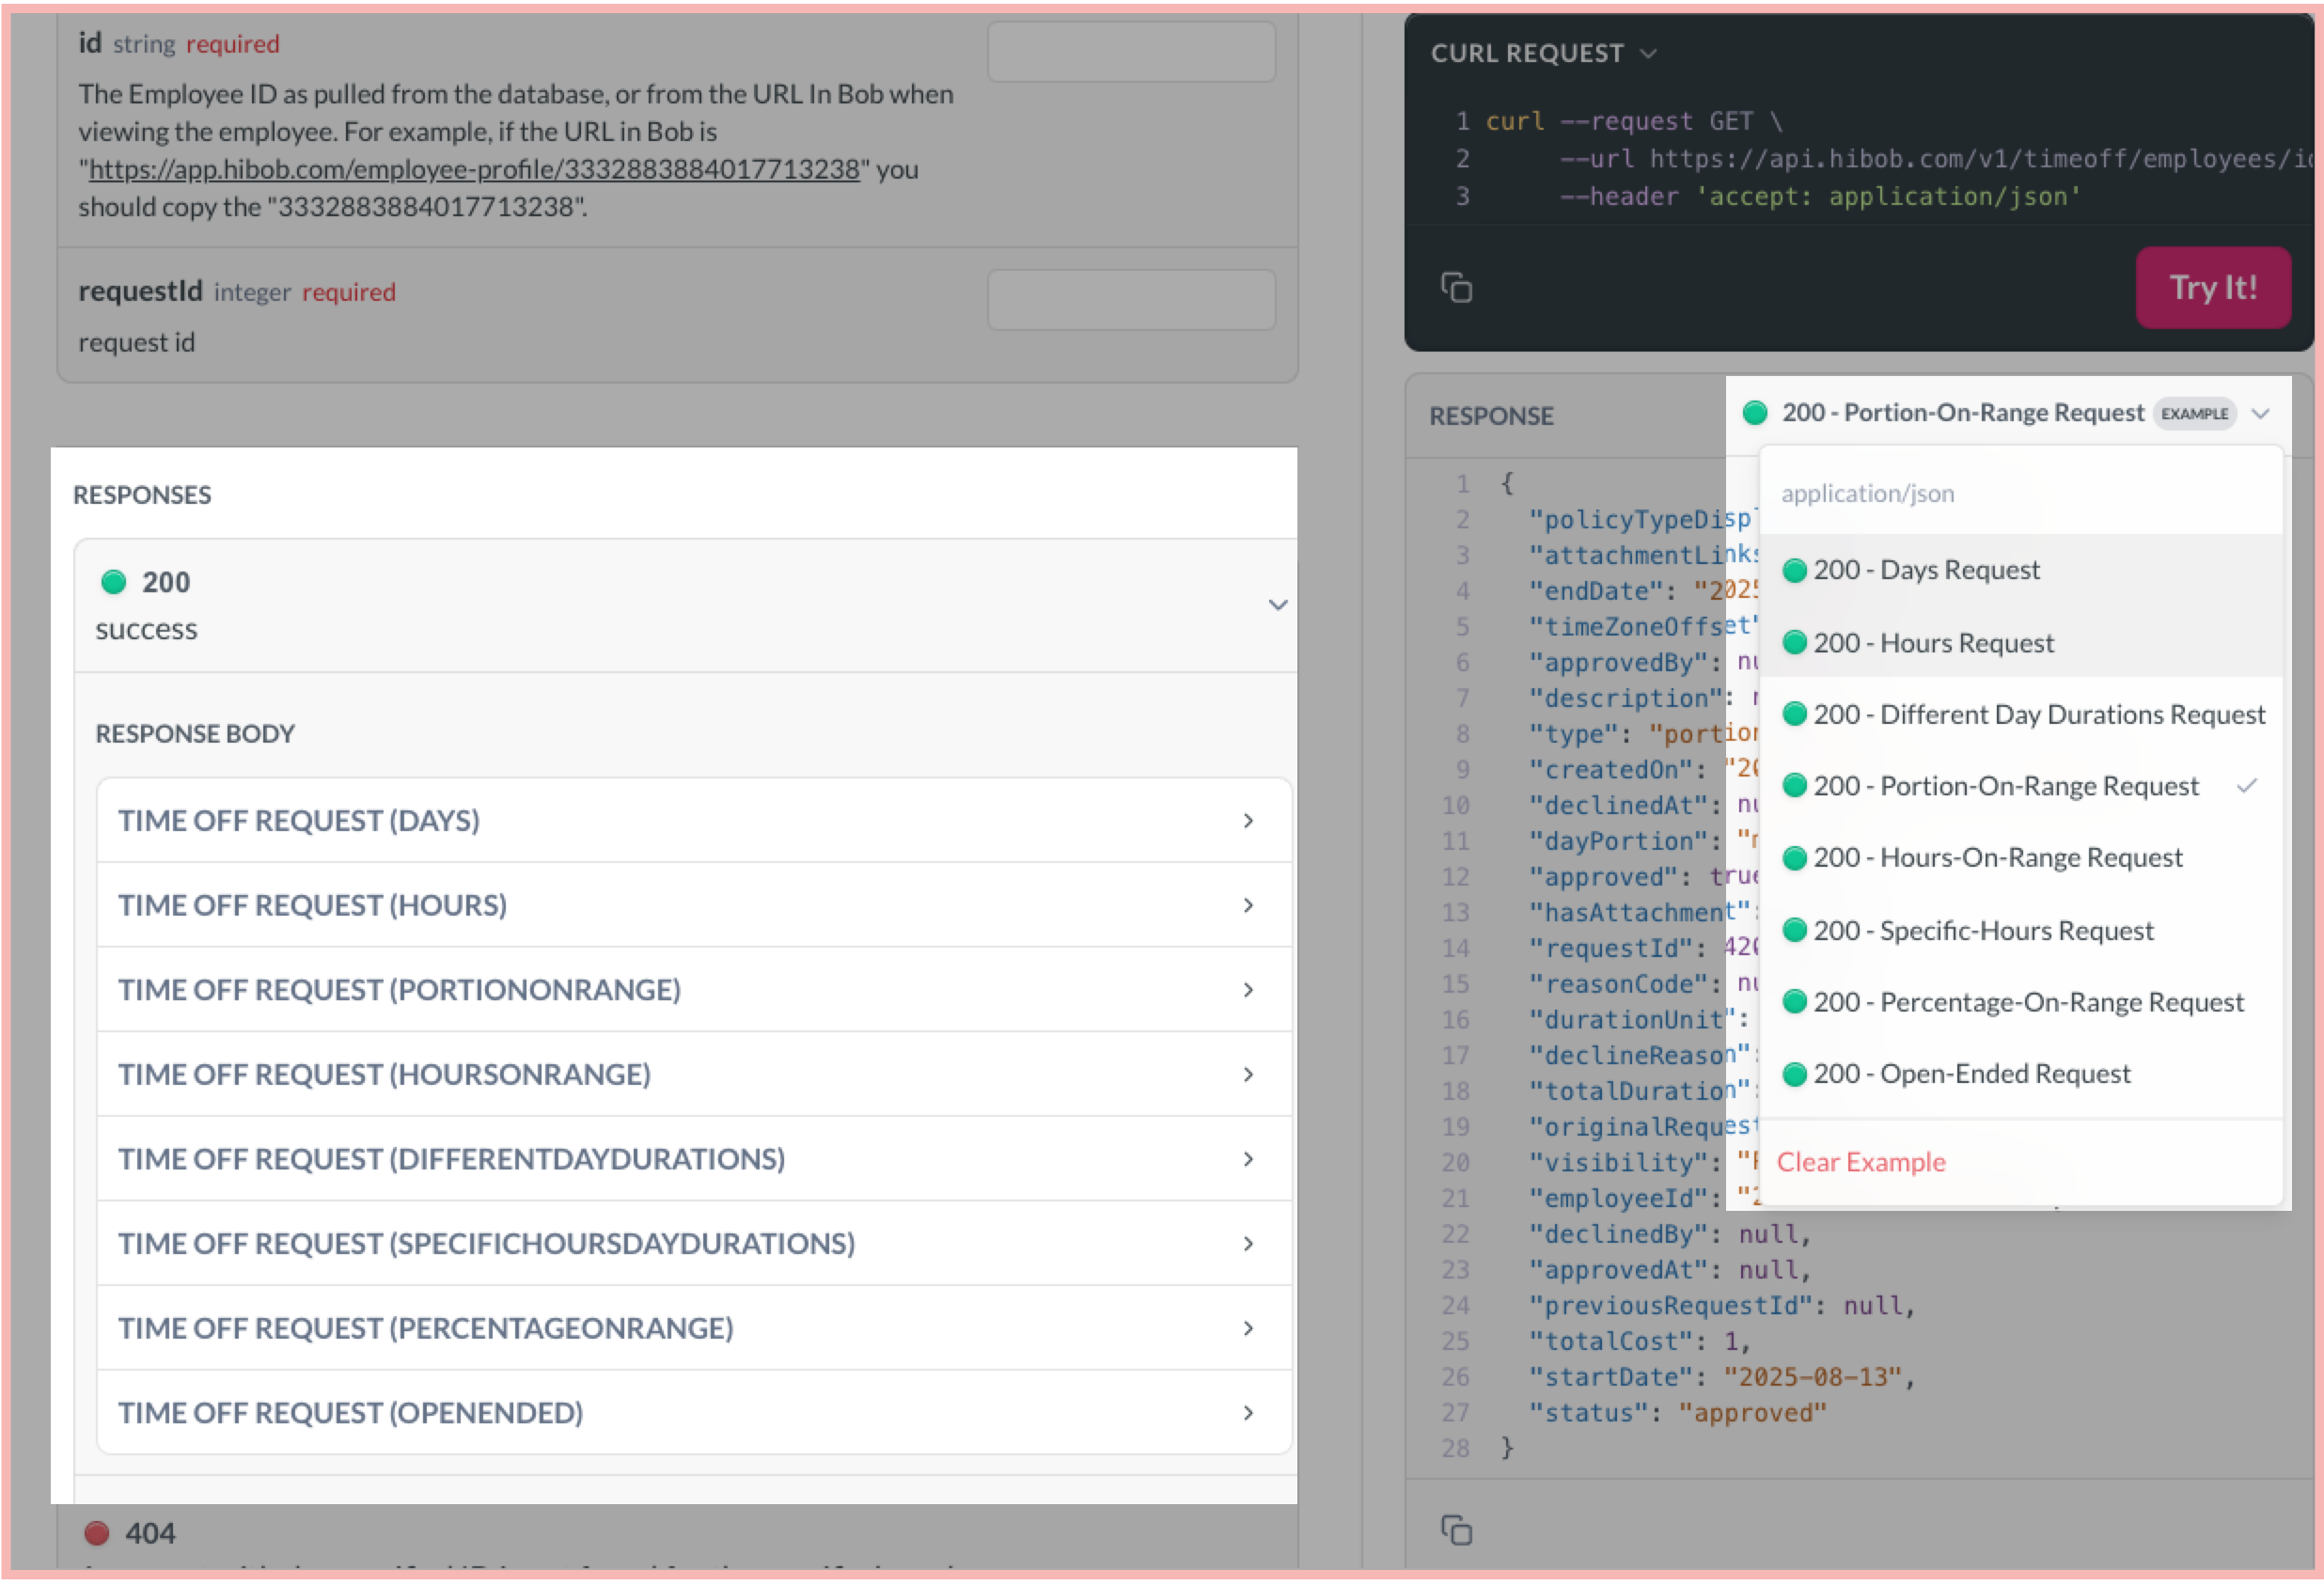Expand Time Off Request (OpenEnded) schema
This screenshot has height=1585, width=2324.
point(694,1413)
